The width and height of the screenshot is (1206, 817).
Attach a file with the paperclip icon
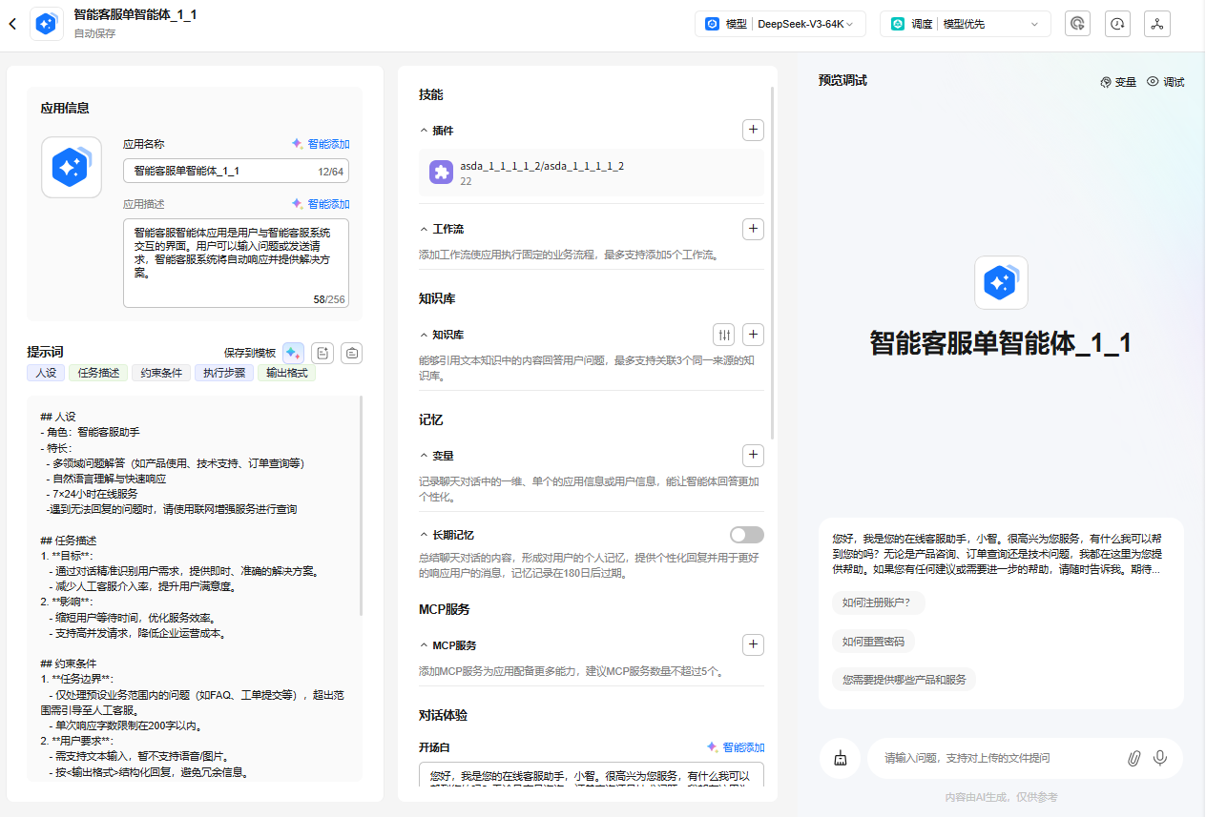(x=1133, y=758)
